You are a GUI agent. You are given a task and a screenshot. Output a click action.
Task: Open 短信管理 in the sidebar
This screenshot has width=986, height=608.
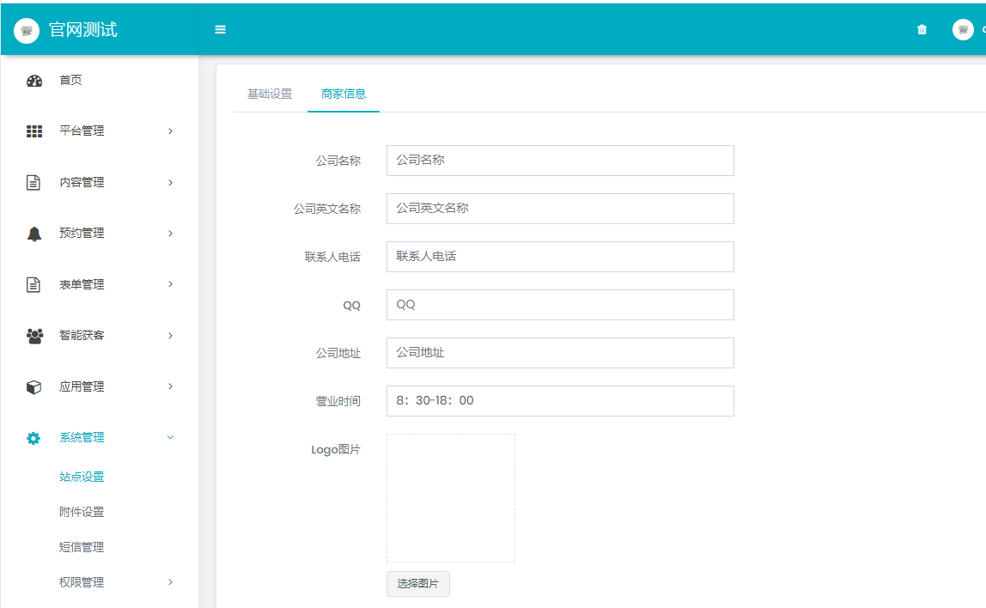pyautogui.click(x=82, y=547)
